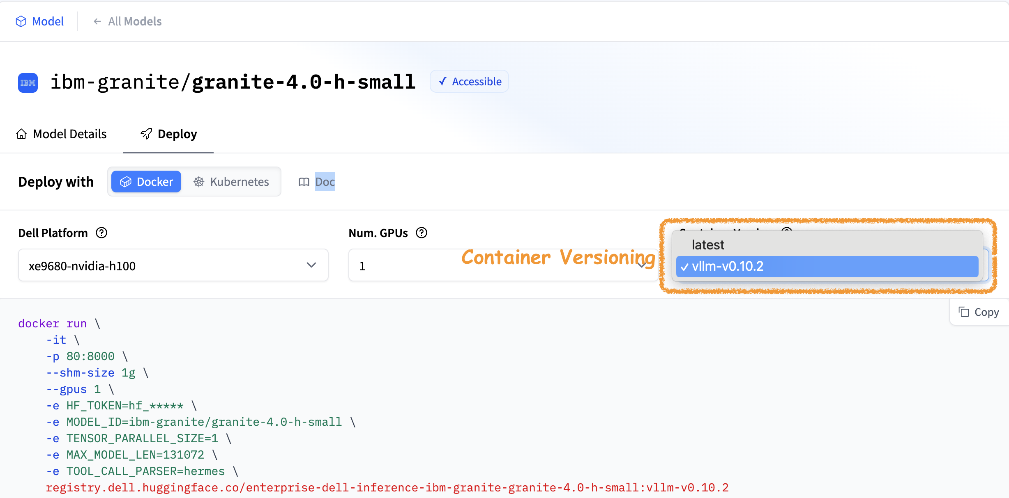Click the Accessible status badge
Viewport: 1009px width, 498px height.
470,82
